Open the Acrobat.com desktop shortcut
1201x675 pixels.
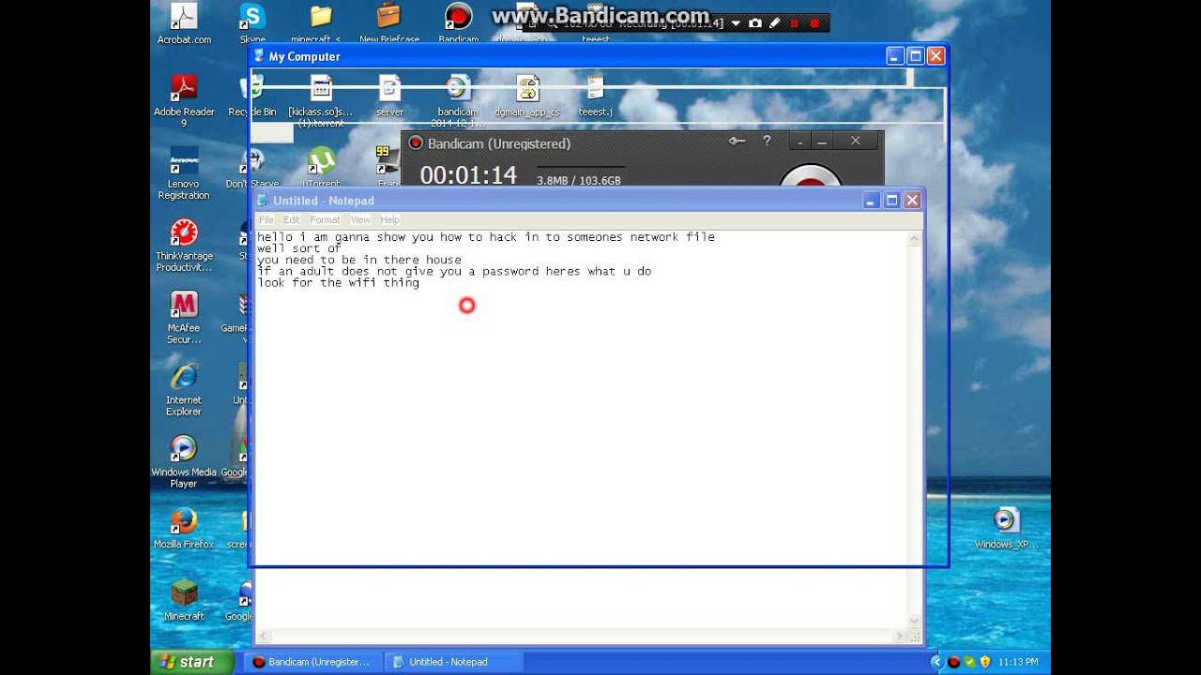tap(184, 23)
